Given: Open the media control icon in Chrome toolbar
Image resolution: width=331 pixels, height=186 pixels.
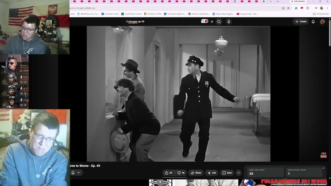Looking at the screenshot, I should [316, 8].
